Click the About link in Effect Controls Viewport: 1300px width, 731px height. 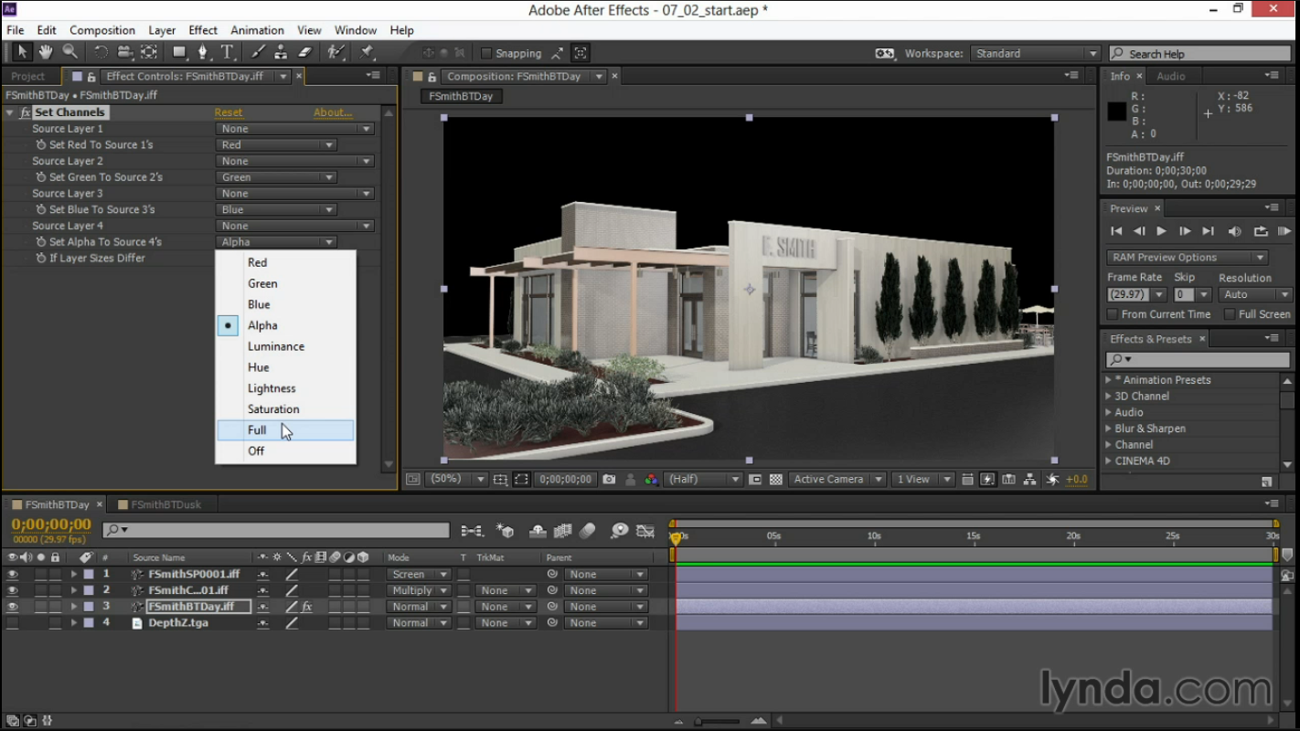[x=333, y=112]
